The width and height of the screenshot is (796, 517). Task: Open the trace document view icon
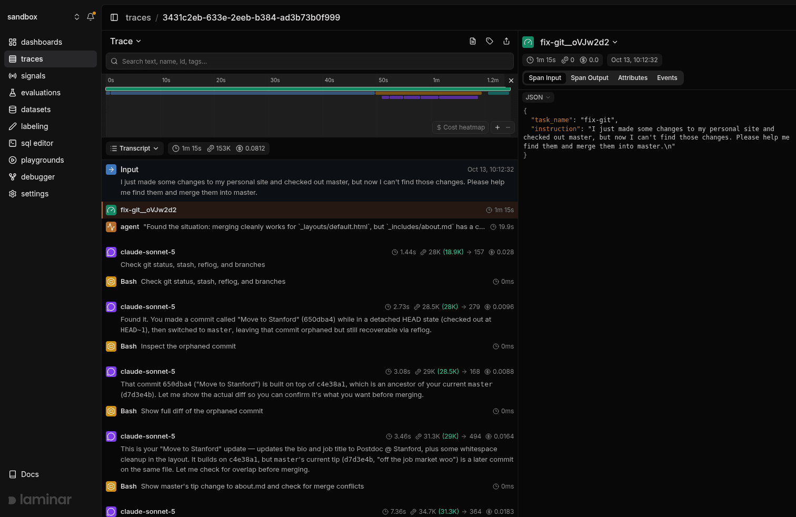(x=473, y=41)
